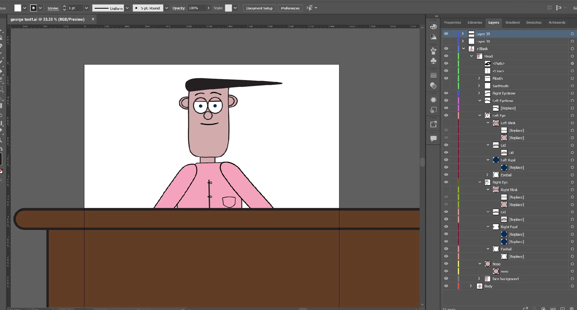Open the Symbols panel icon
The image size is (577, 310).
coord(433,61)
